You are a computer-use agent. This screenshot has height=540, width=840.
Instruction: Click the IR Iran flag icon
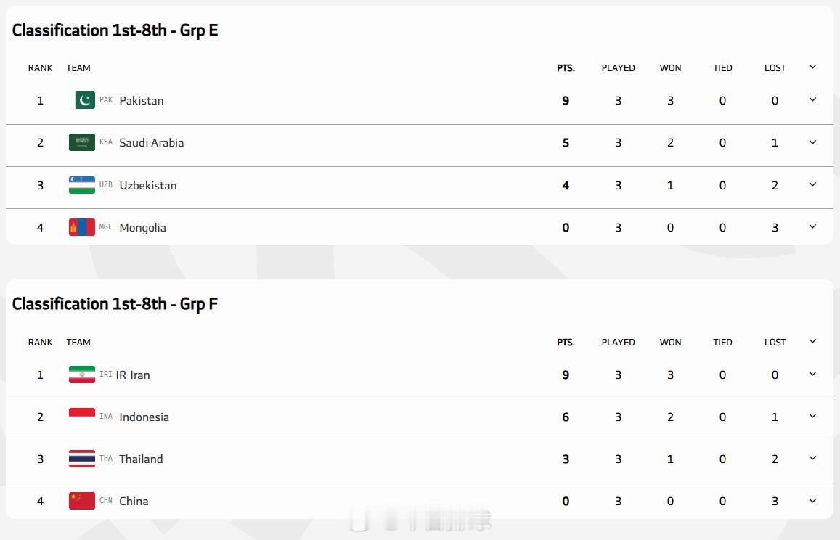pyautogui.click(x=82, y=375)
